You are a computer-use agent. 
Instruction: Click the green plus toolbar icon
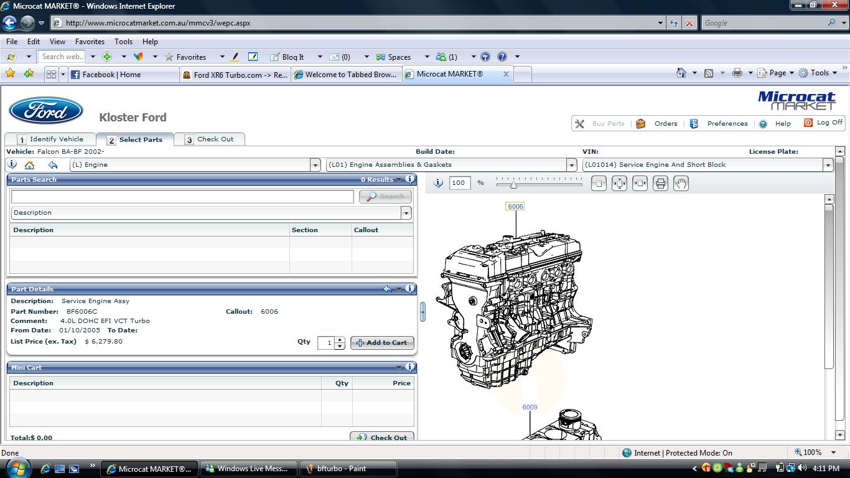coord(107,57)
